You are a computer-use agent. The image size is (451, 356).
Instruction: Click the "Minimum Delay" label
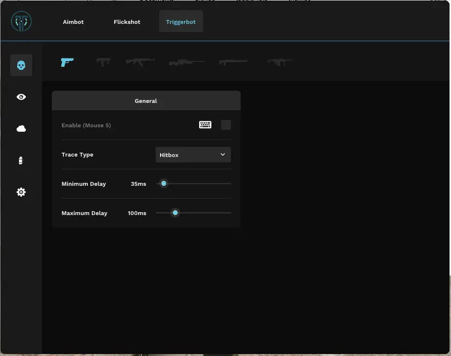click(83, 184)
